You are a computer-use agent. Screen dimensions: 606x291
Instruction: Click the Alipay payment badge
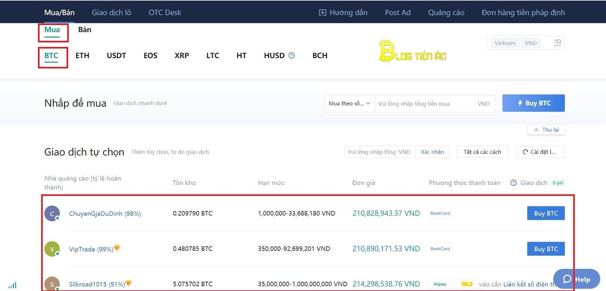440,284
